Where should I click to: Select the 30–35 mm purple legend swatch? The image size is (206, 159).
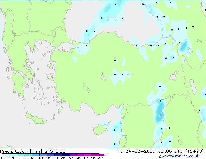point(73,155)
